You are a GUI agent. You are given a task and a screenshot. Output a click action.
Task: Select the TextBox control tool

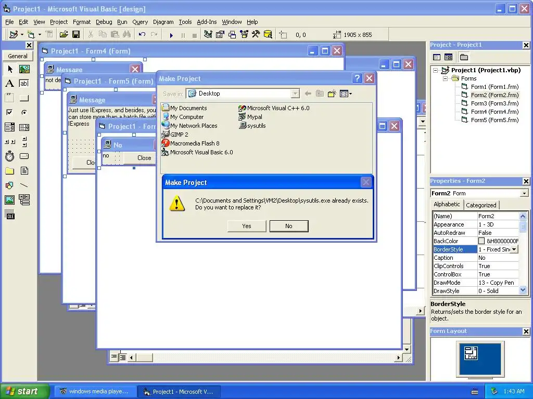[24, 84]
